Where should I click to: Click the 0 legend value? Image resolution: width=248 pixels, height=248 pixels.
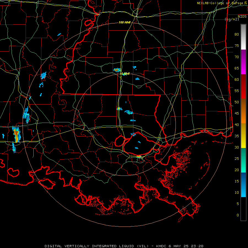coord(238,215)
